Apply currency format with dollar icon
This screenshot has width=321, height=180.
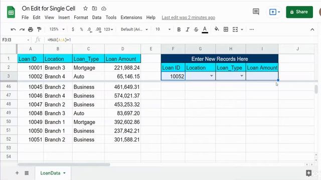point(73,29)
